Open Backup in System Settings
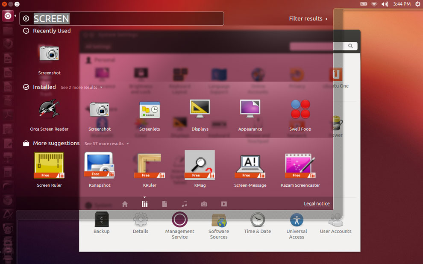The image size is (423, 264). pos(101,223)
